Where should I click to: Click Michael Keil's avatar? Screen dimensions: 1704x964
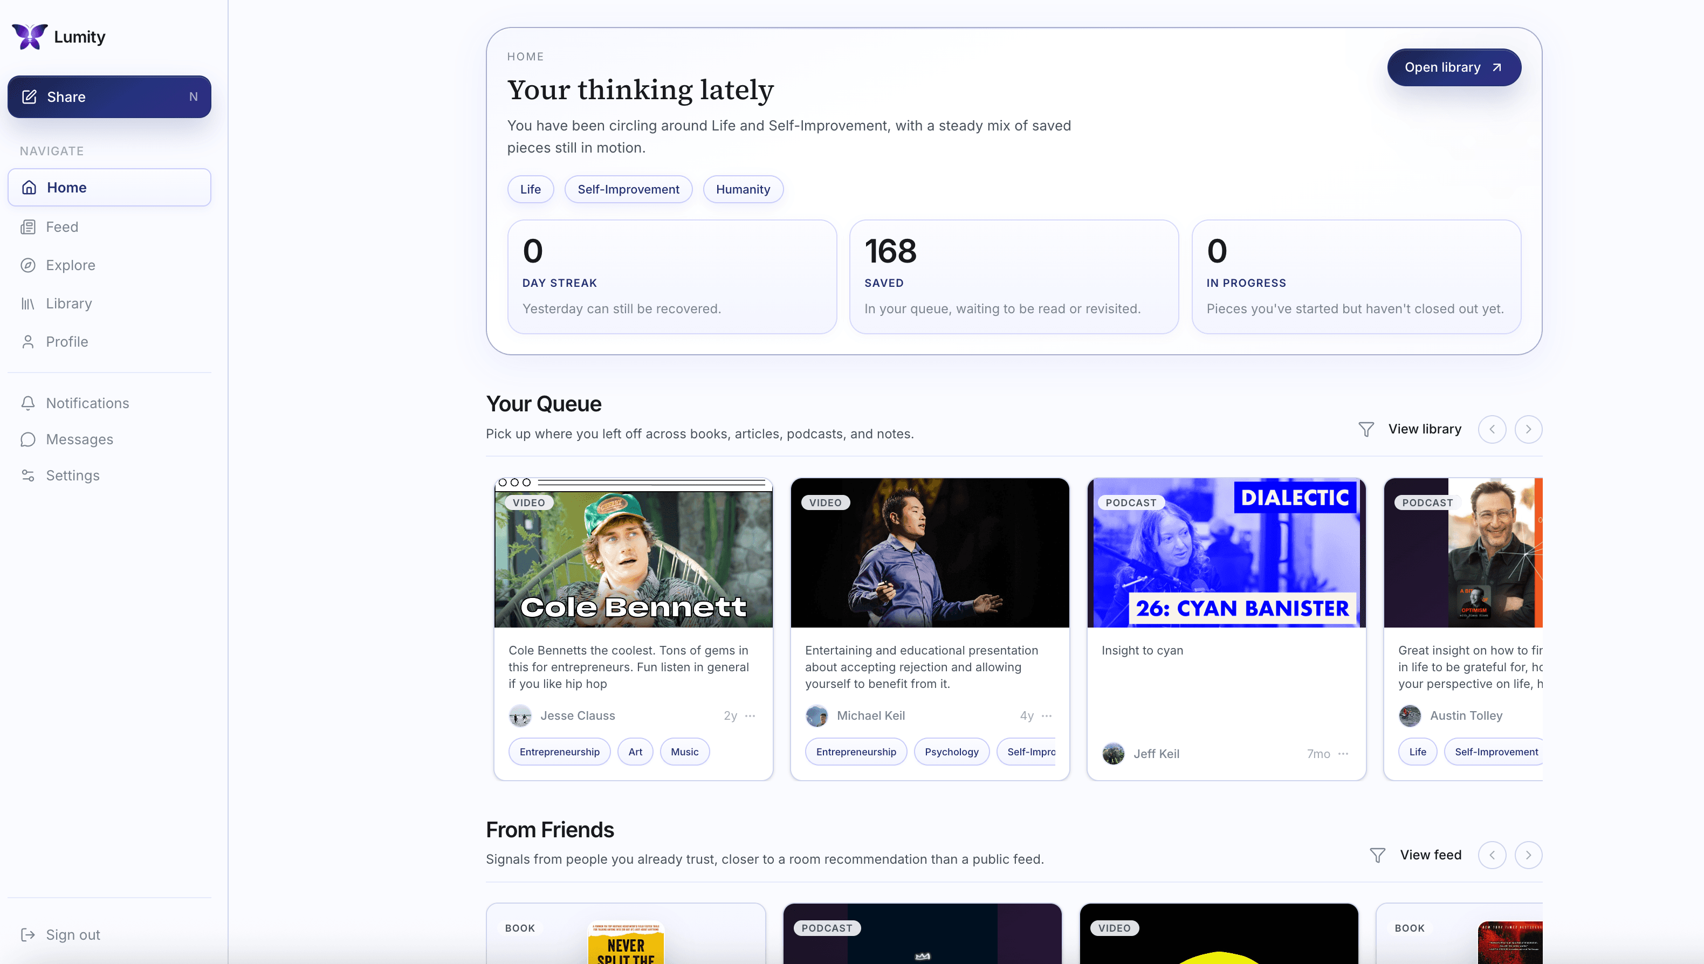[x=817, y=715]
